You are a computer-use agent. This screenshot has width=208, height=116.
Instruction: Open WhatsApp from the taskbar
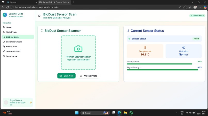coord(131,113)
